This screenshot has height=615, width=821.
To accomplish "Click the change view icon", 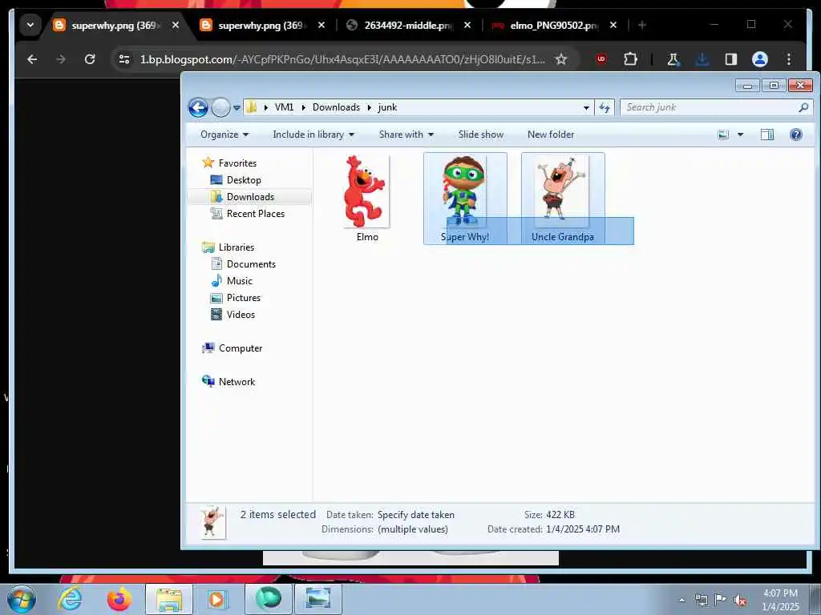I will tap(723, 135).
